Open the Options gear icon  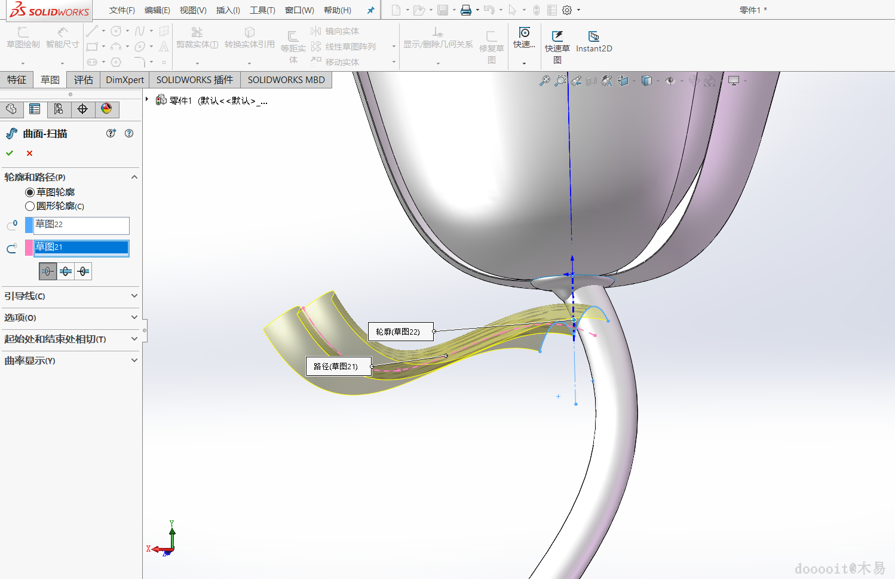pos(567,10)
